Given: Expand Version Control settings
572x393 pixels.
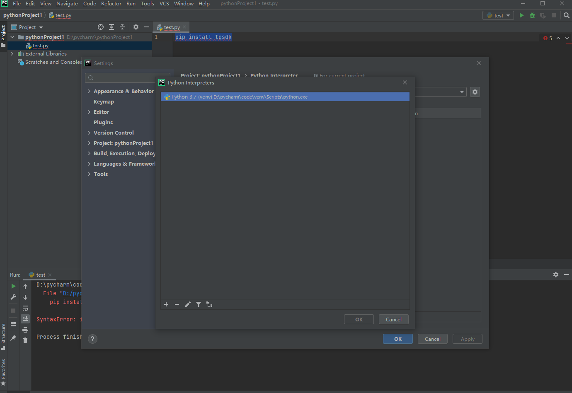Looking at the screenshot, I should click(89, 133).
